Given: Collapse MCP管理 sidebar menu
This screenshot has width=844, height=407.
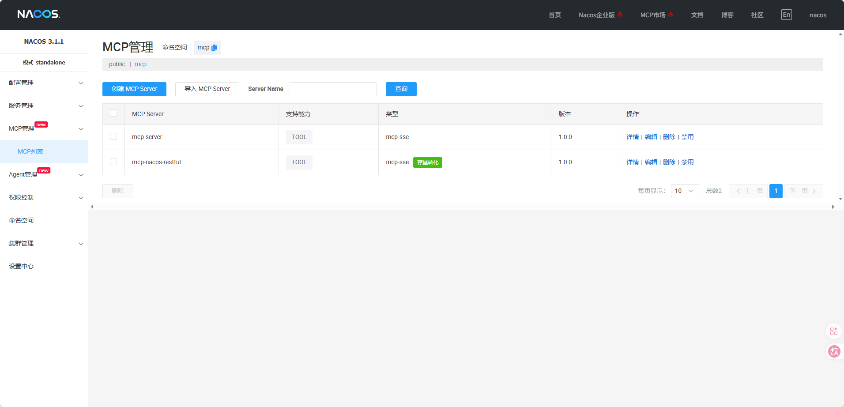Looking at the screenshot, I should tap(44, 129).
